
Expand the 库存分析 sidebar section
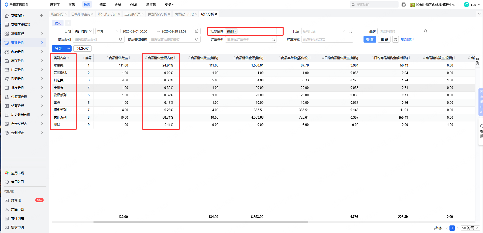tap(42, 60)
